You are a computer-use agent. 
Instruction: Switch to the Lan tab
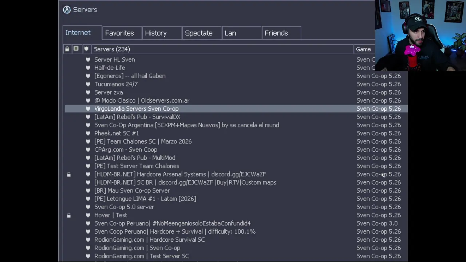[230, 33]
